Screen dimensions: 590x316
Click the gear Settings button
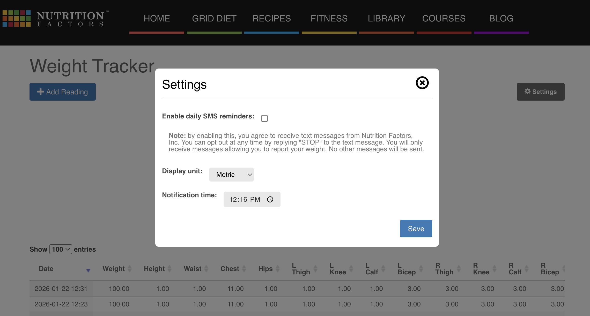[x=540, y=92]
